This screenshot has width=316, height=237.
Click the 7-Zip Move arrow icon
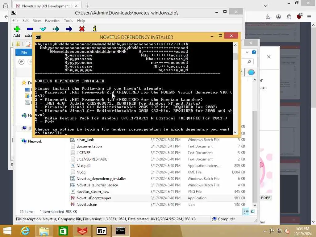pos(69,29)
